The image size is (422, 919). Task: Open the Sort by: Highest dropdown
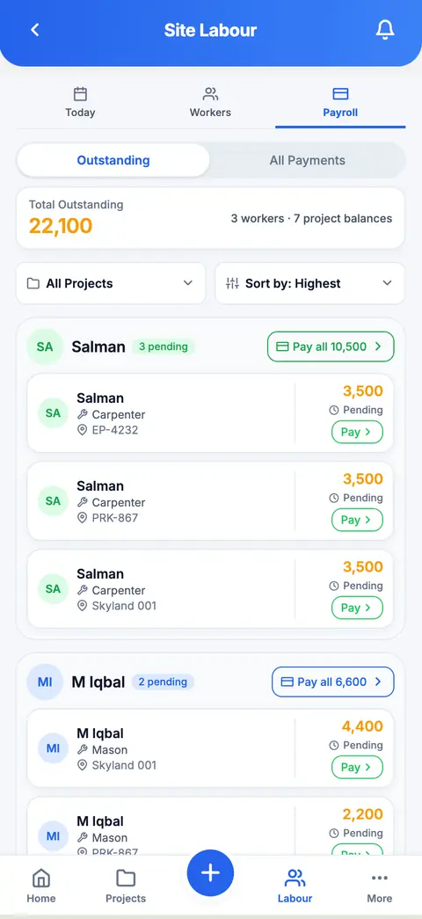[x=309, y=283]
